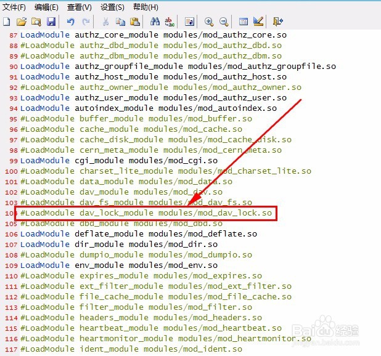Image resolution: width=381 pixels, height=356 pixels.
Task: Click in the heartmonitor_module line
Action: point(165,339)
